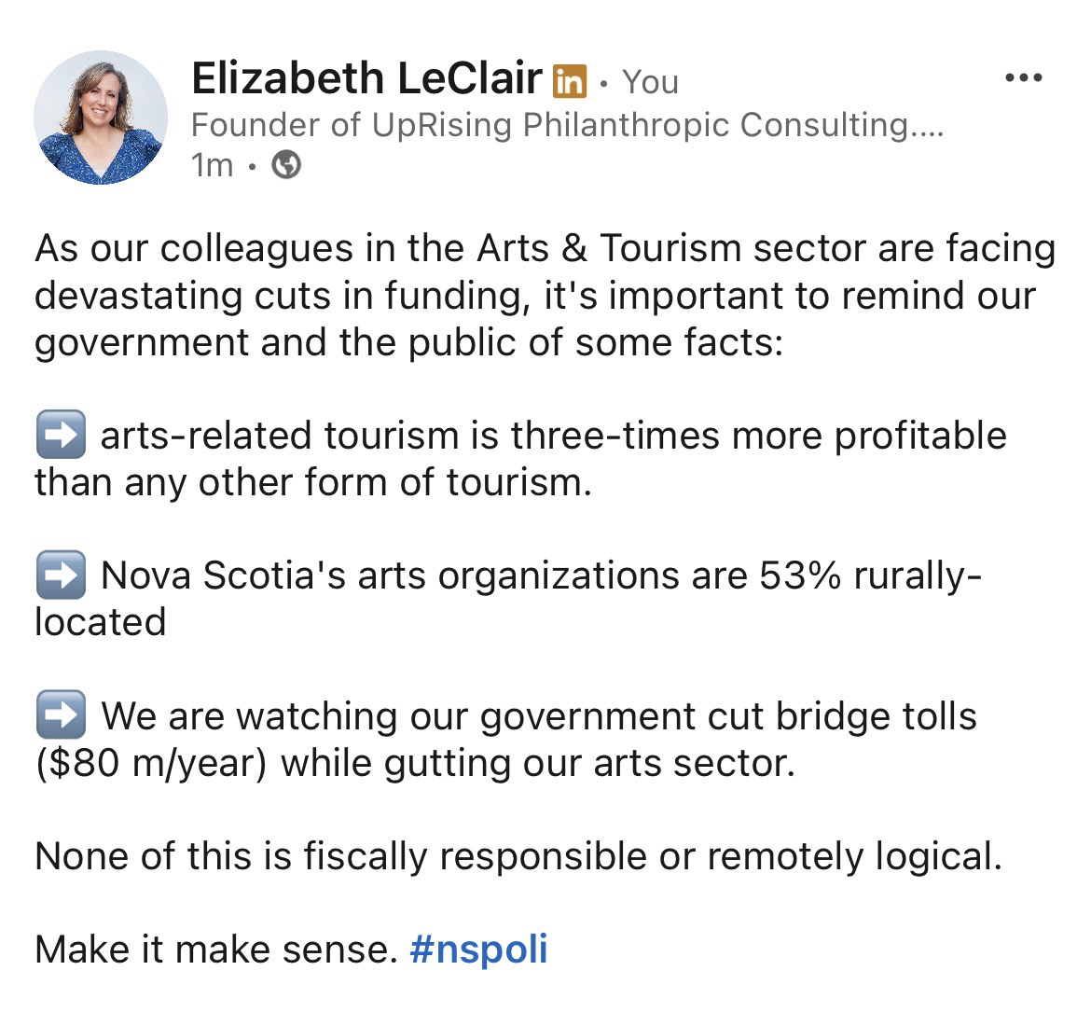This screenshot has height=1012, width=1091.
Task: Click the arrow emoji before arts-related tourism
Action: point(61,436)
